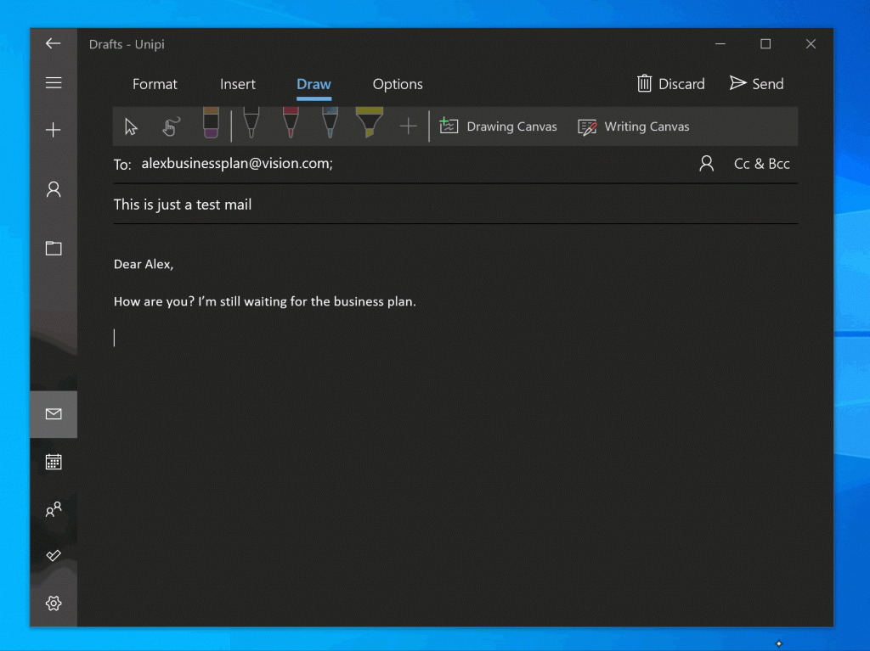Select the arrow selection tool
This screenshot has height=651, width=870.
tap(130, 126)
